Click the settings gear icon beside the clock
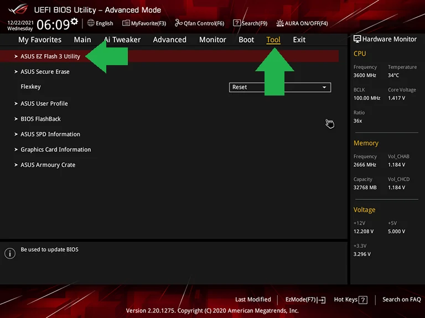This screenshot has height=318, width=425. pos(75,22)
